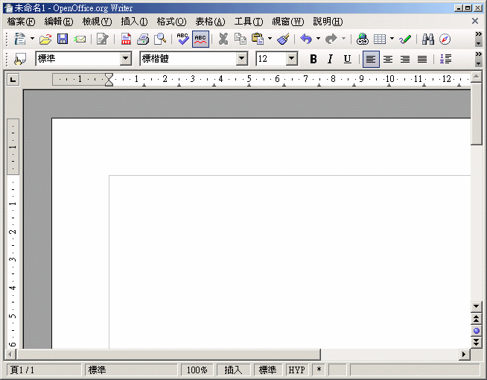
Task: Toggle Italic formatting
Action: (330, 59)
